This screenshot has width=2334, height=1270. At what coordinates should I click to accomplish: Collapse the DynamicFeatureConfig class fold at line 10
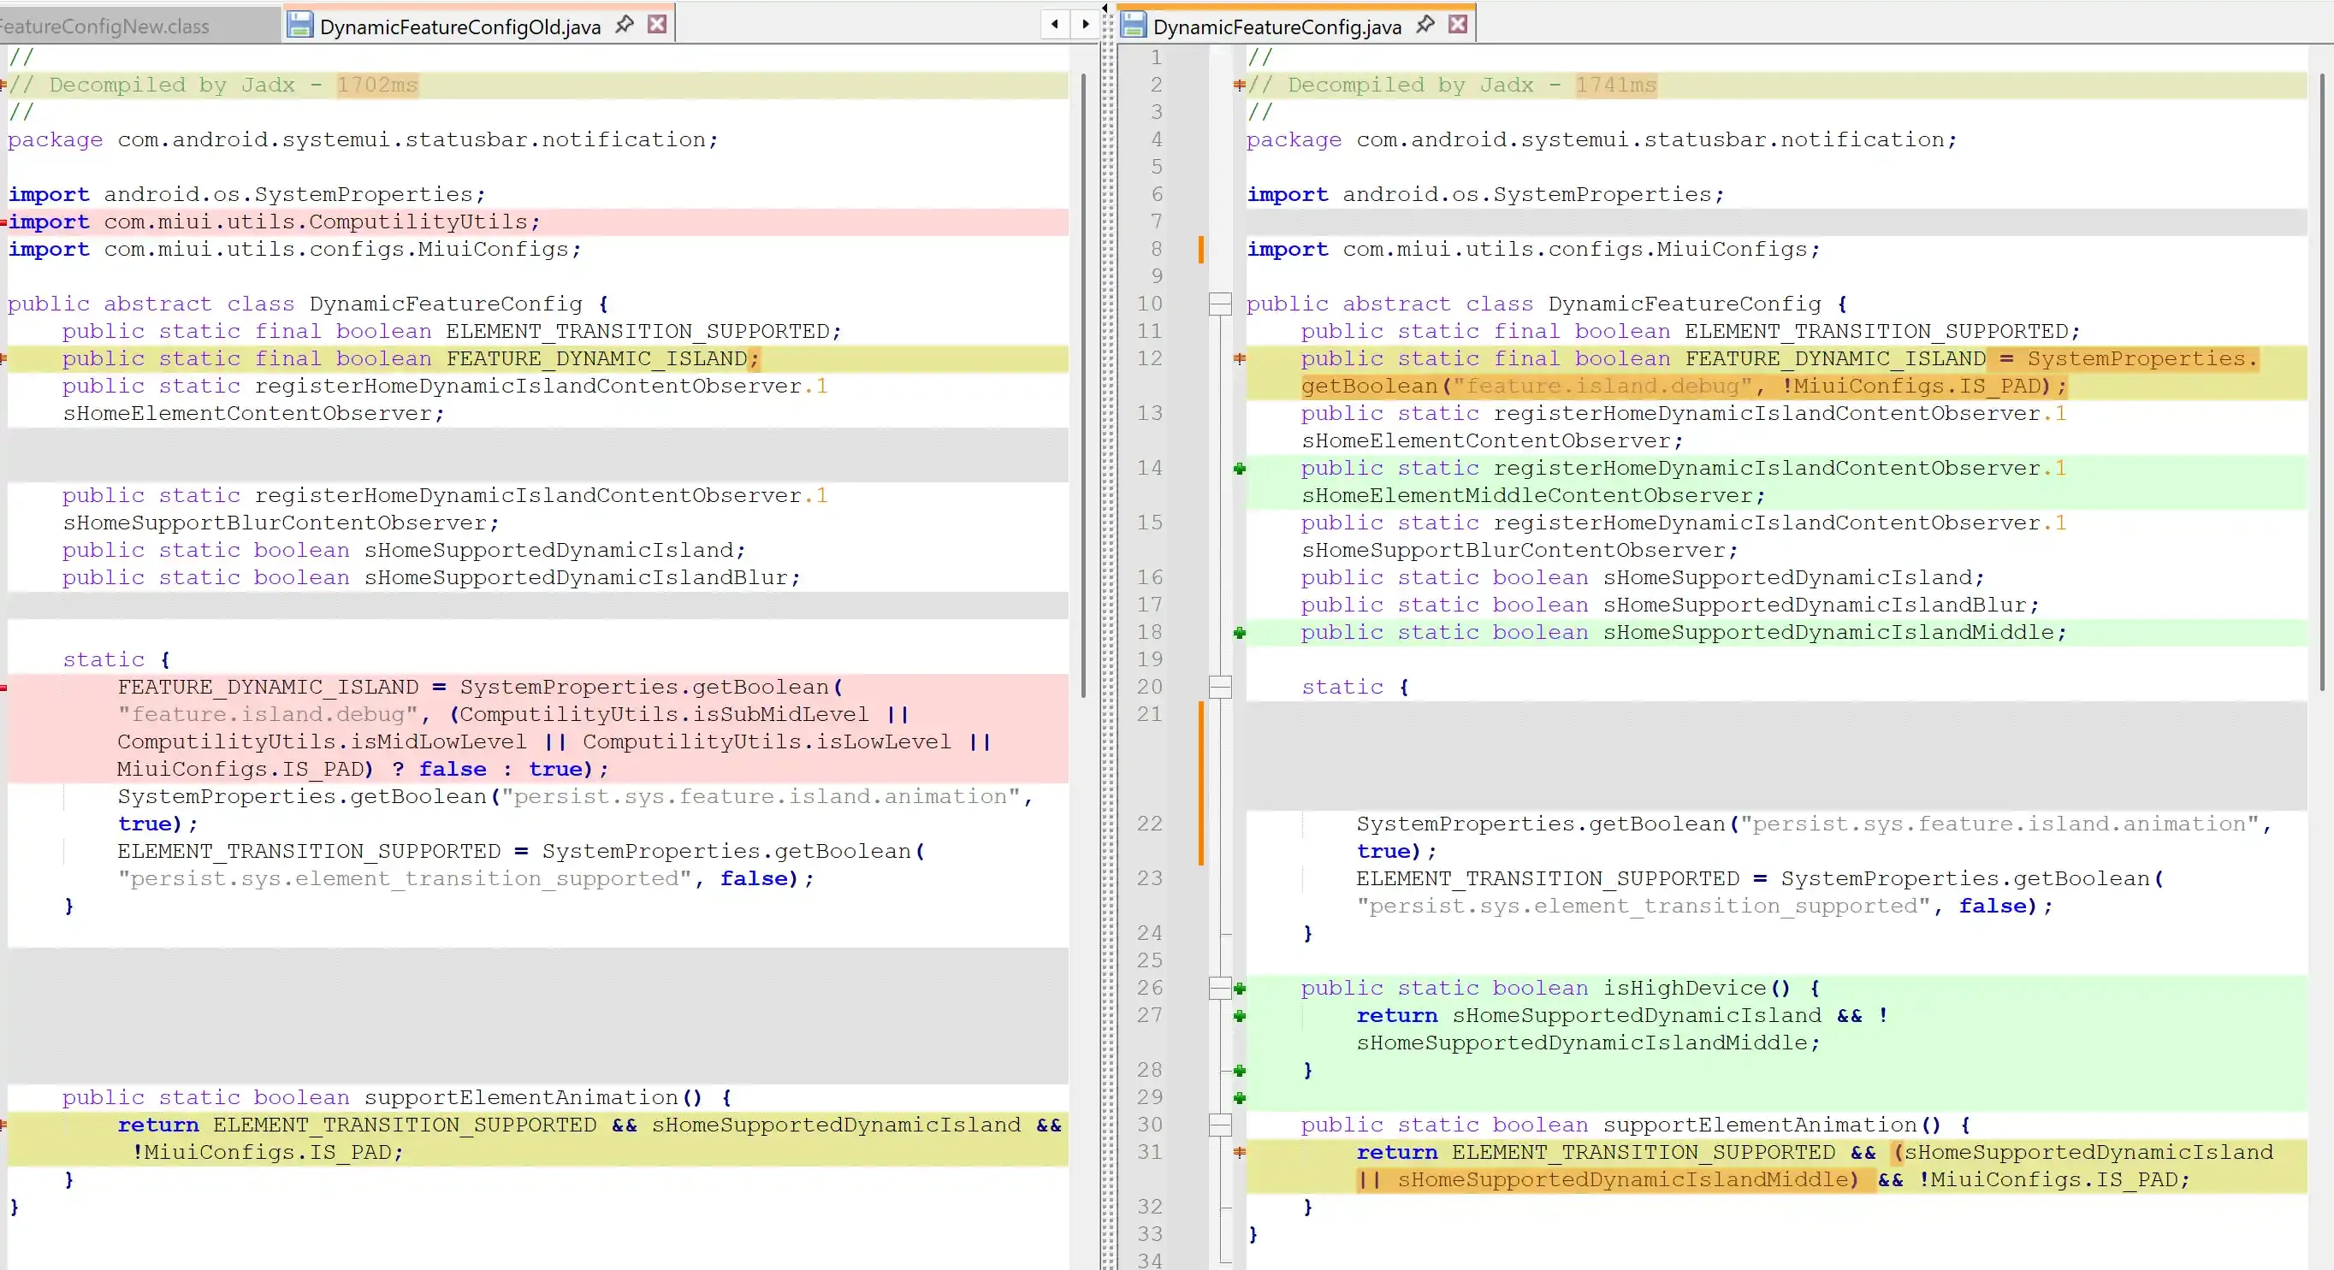point(1219,304)
